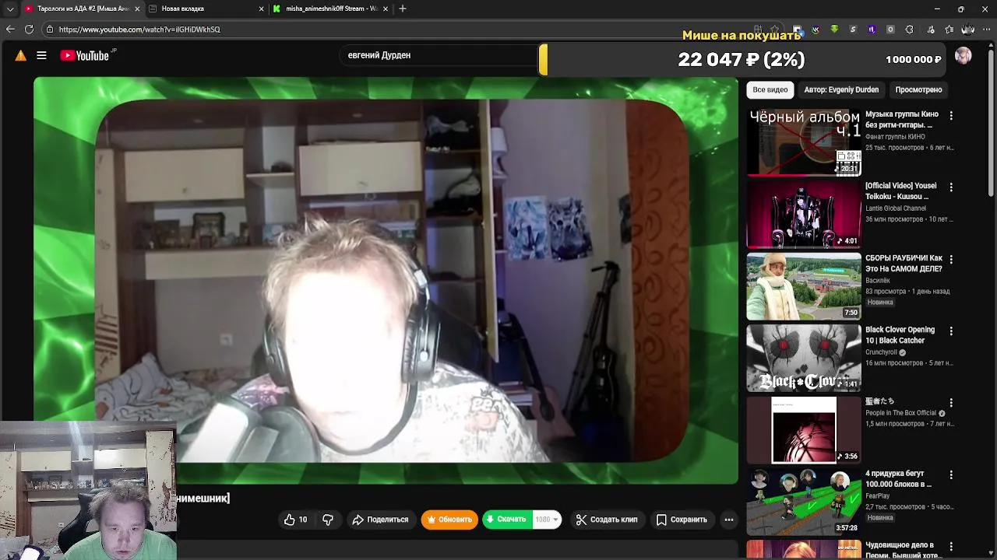
Task: Select Автор: Evgeniy Durden filter chip
Action: point(841,89)
